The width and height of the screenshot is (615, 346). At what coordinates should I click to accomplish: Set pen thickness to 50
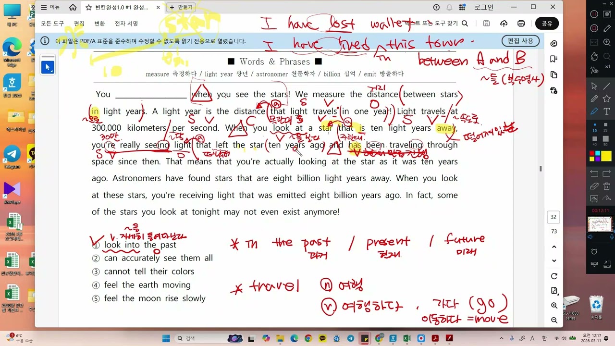tap(607, 142)
